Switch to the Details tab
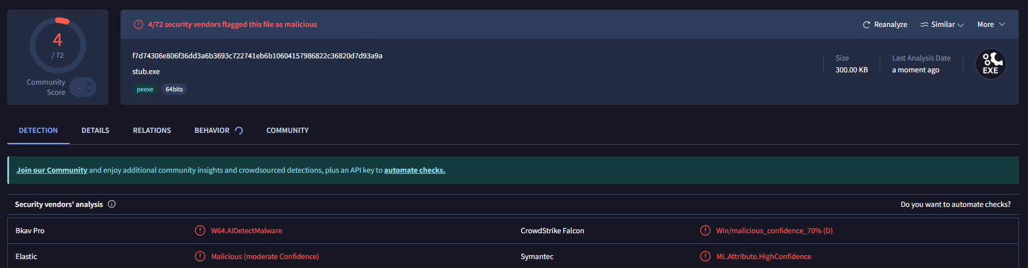The width and height of the screenshot is (1028, 268). pos(96,131)
